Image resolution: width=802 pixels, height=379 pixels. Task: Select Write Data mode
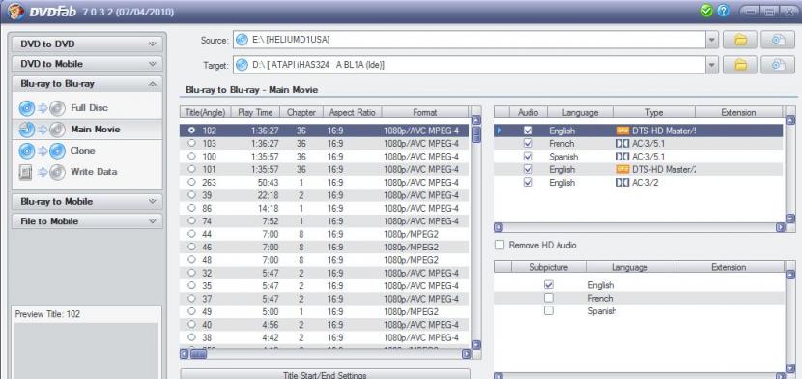pyautogui.click(x=87, y=172)
